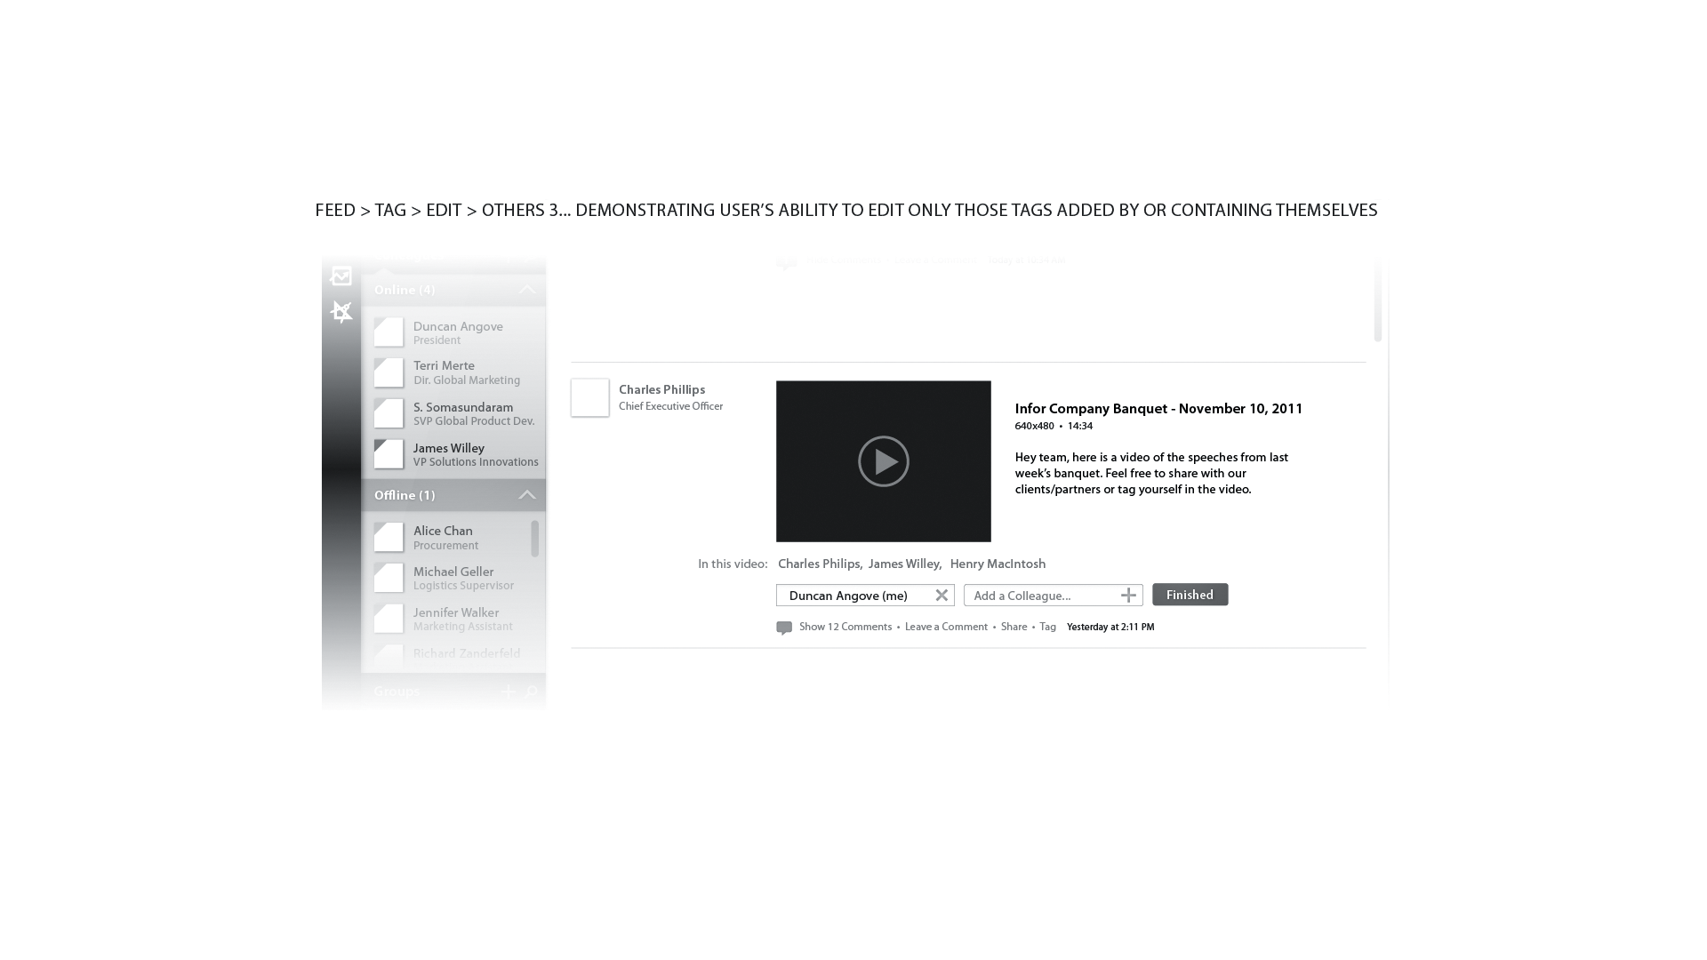Select contact Duncan Angove

[x=458, y=332]
